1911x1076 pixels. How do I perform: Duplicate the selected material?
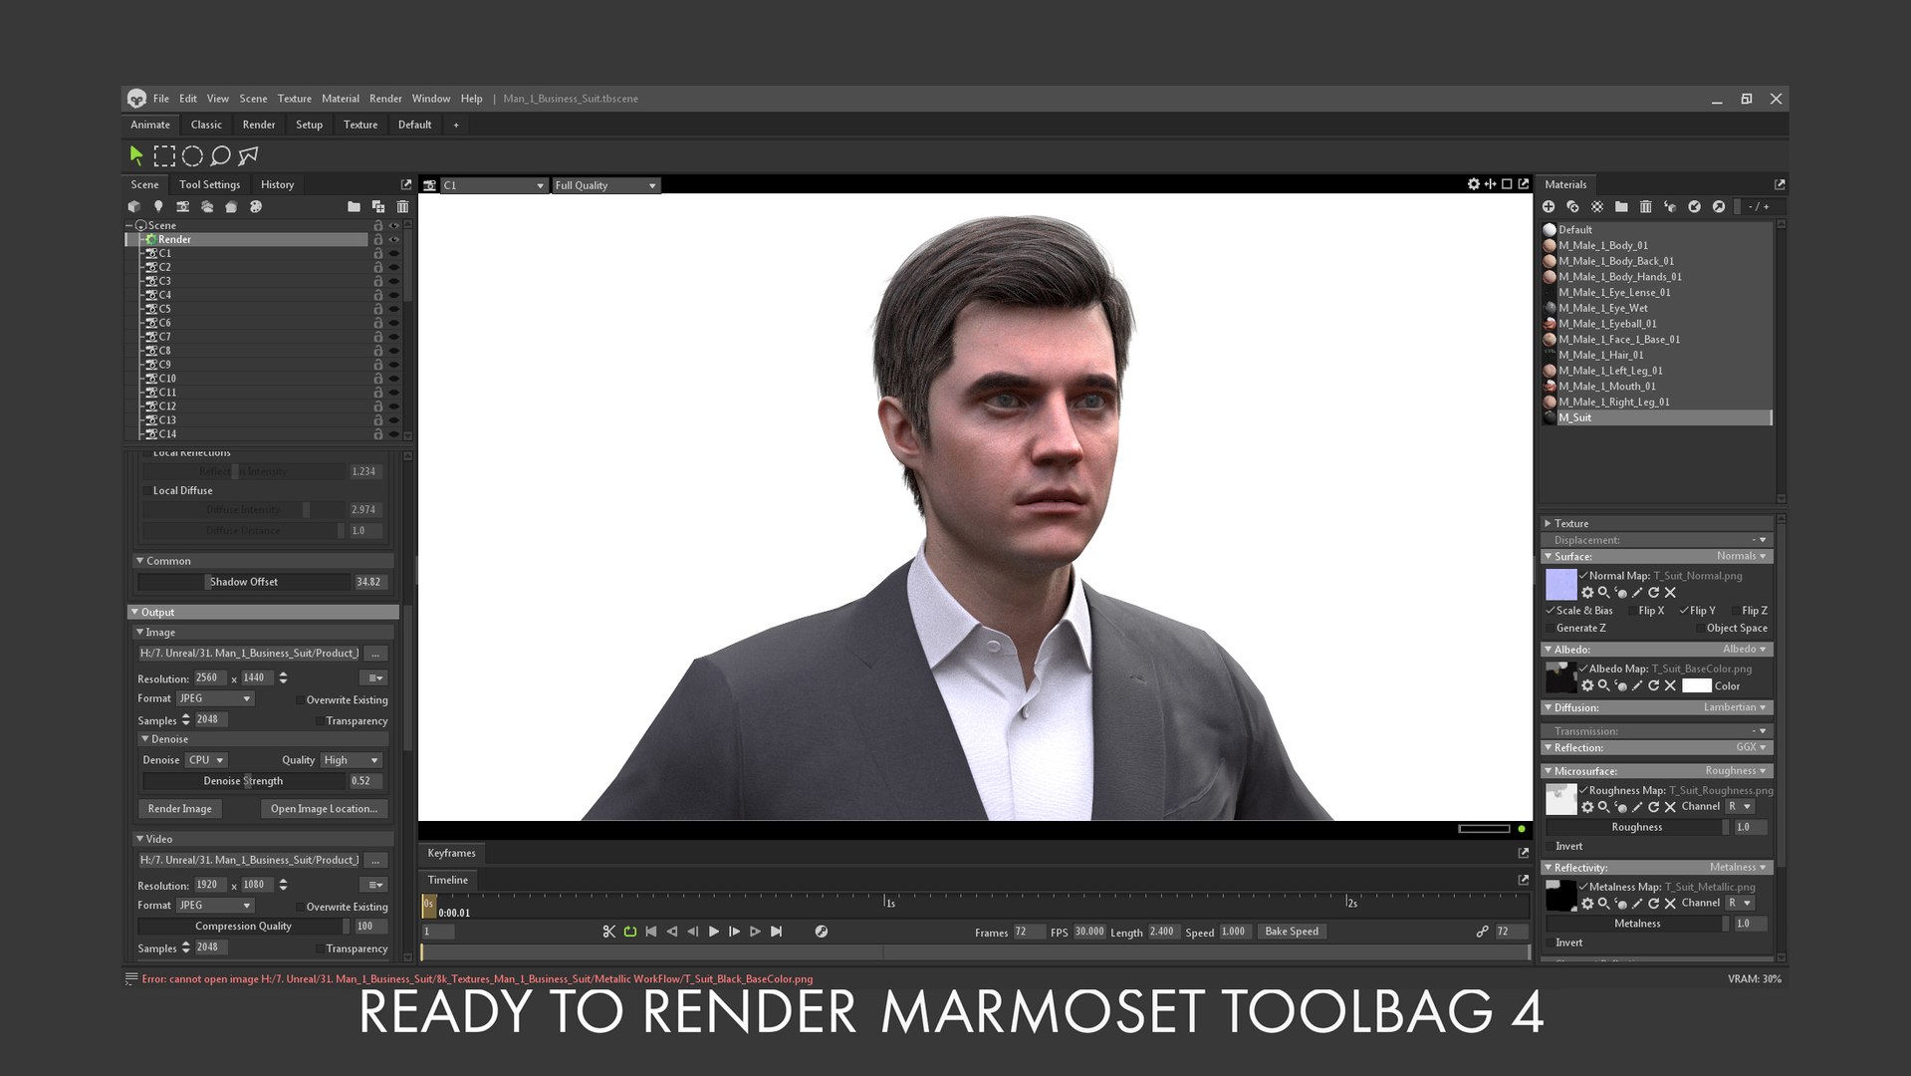1572,206
